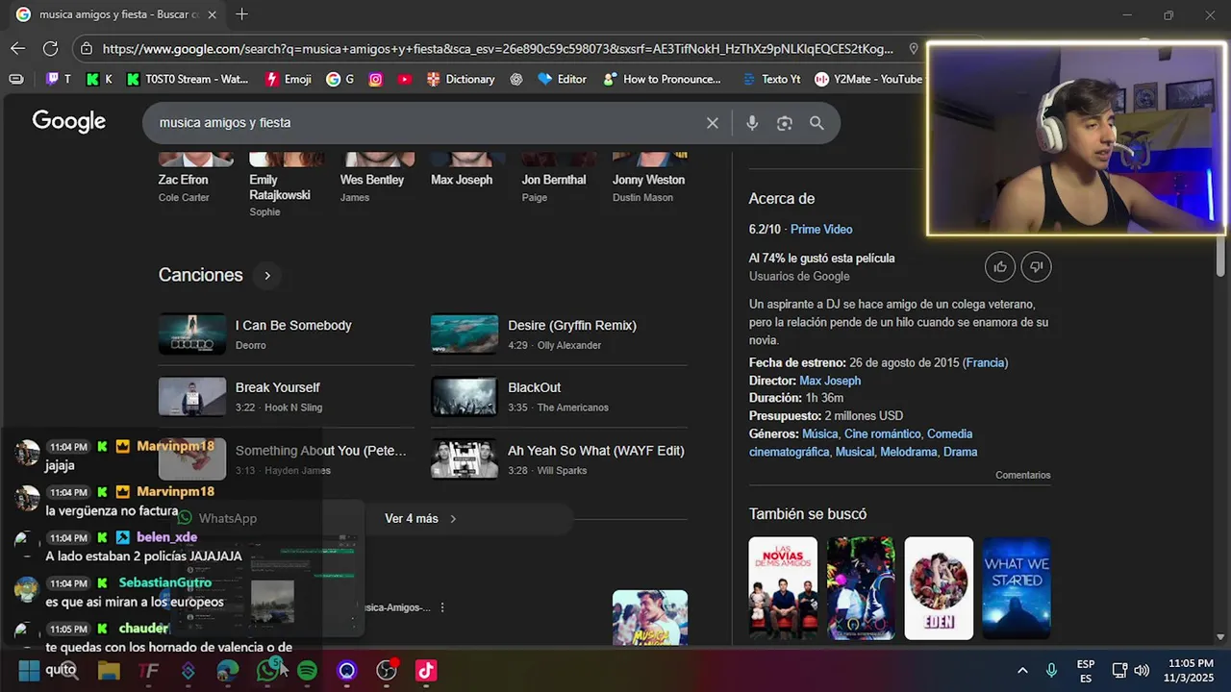Open the Kick bookmark labeled K
1231x692 pixels.
click(x=99, y=79)
